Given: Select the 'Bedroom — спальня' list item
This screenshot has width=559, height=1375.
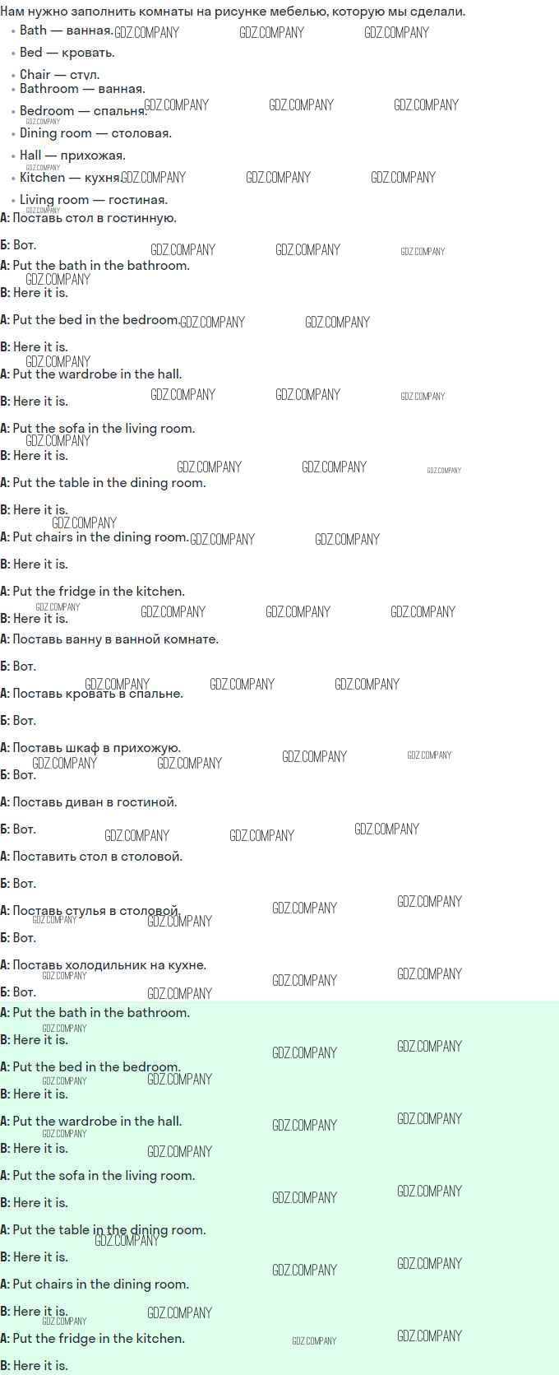Looking at the screenshot, I should tap(83, 111).
